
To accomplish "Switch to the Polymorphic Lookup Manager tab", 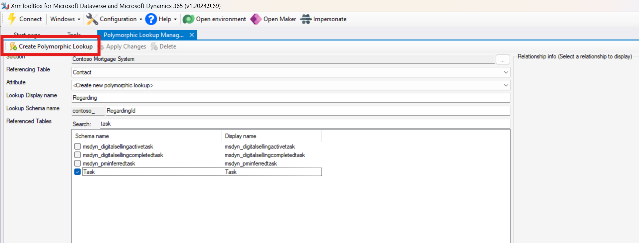I will click(143, 35).
